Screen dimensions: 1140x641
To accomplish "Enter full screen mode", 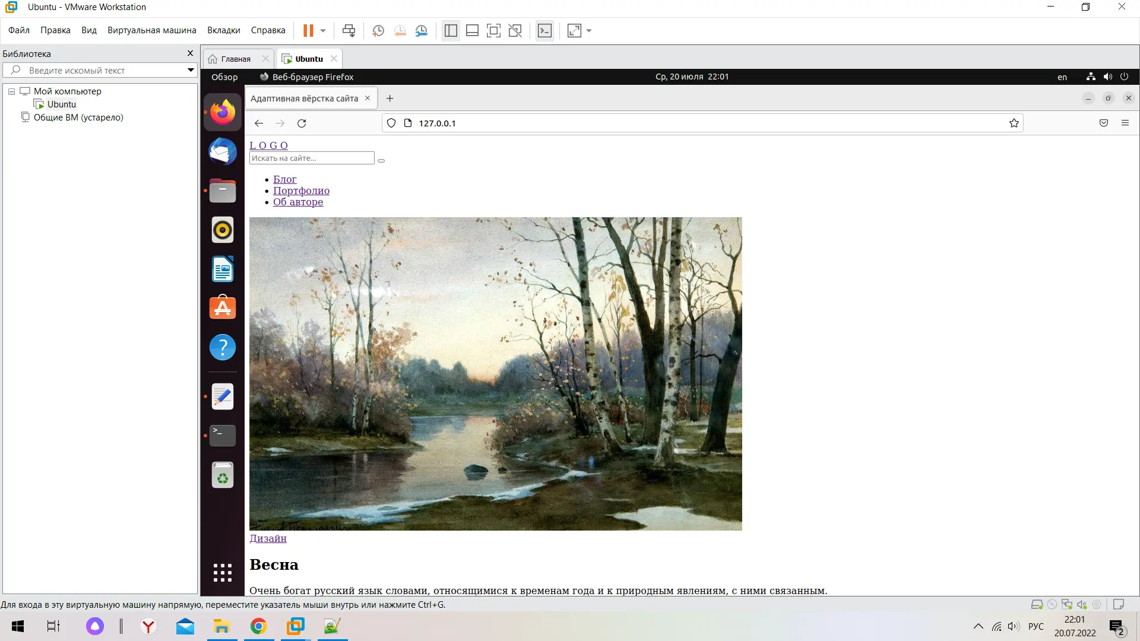I will pyautogui.click(x=493, y=31).
